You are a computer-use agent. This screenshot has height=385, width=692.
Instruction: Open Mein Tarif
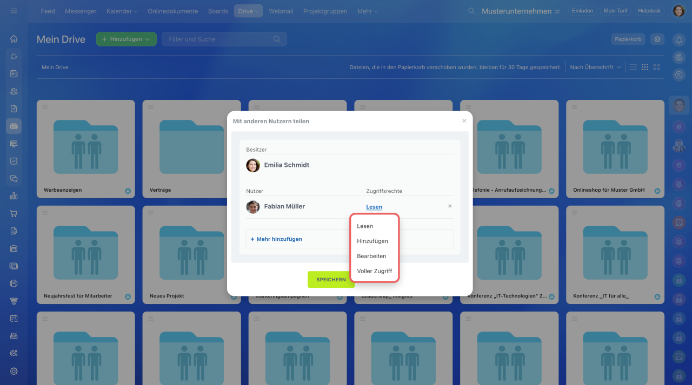click(x=615, y=11)
